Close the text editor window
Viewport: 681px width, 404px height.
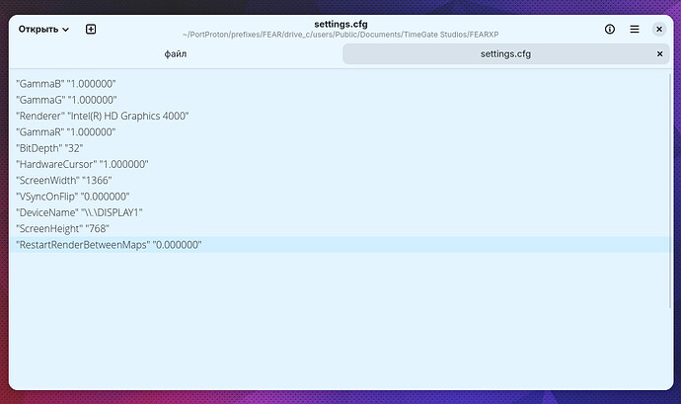click(x=659, y=30)
